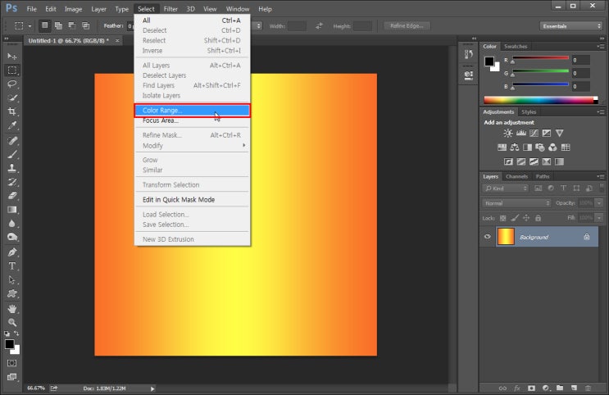Change screen mode icon in toolbox

click(x=12, y=377)
